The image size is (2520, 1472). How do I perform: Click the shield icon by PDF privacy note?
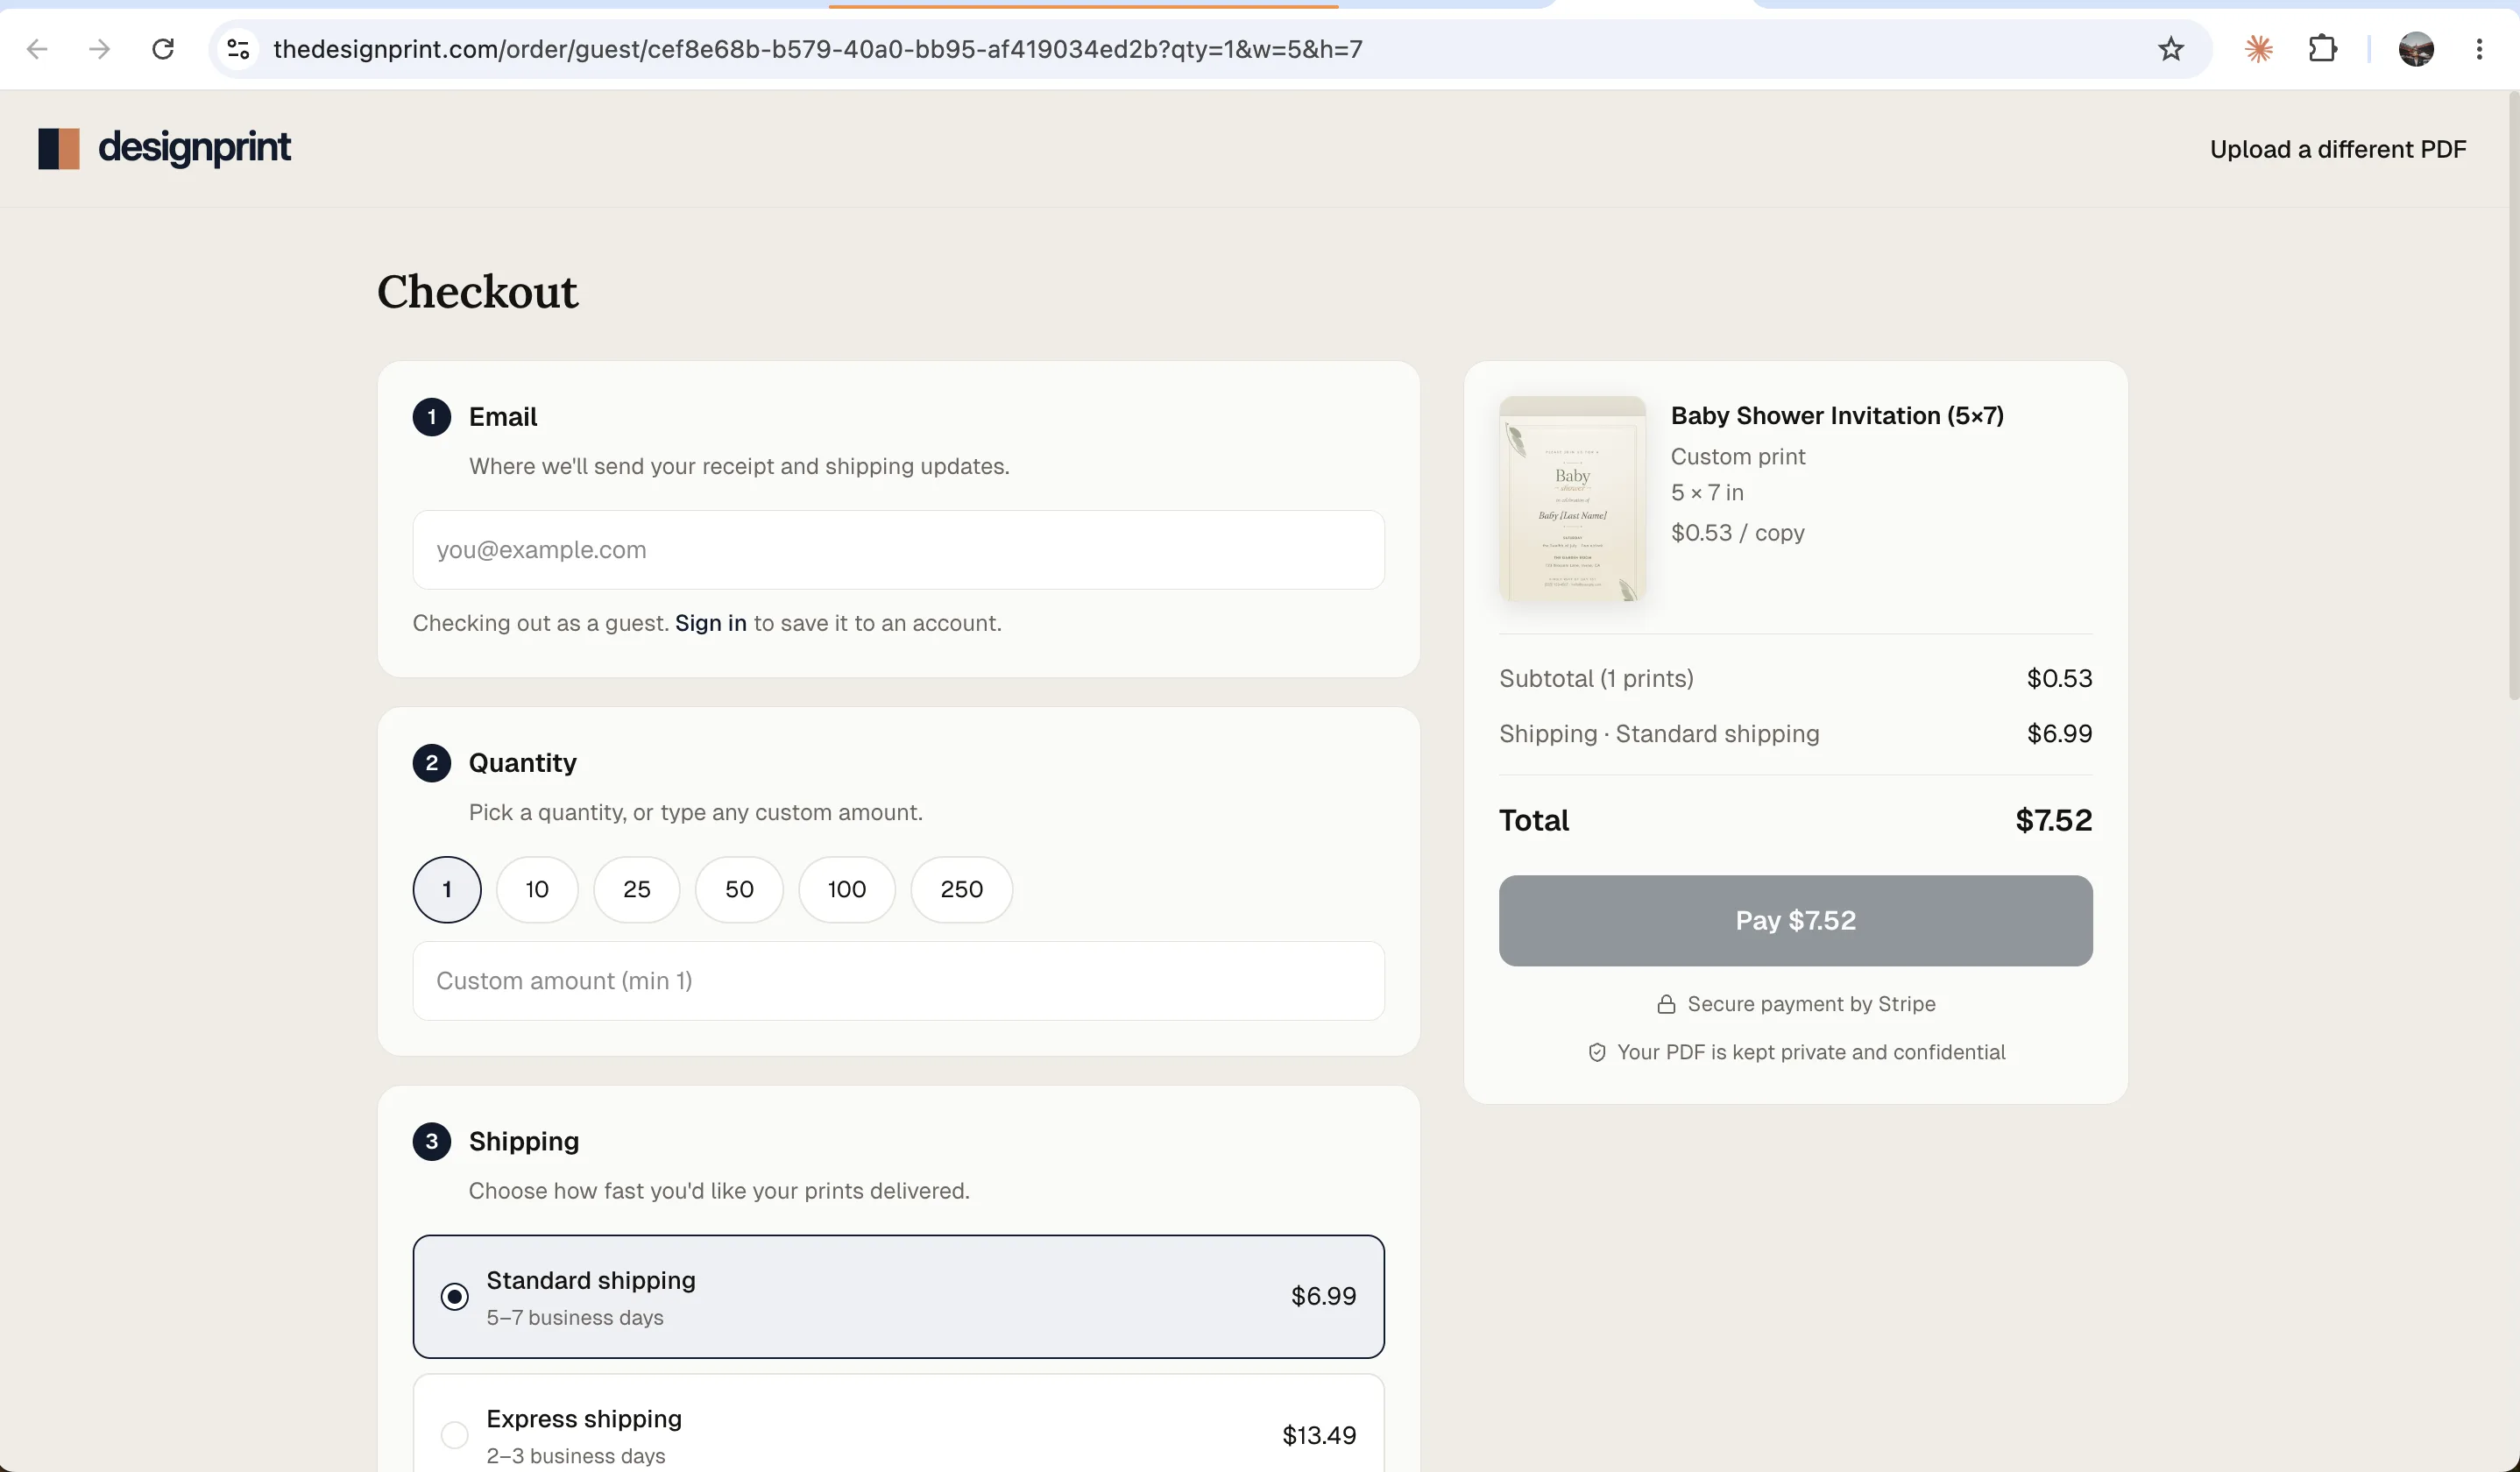[x=1597, y=1052]
